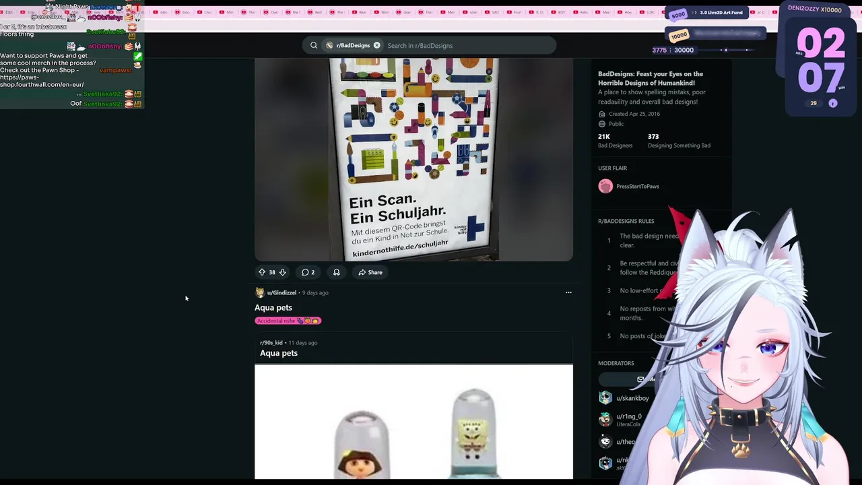
Task: Share the Ein Scan poster post
Action: (370, 272)
